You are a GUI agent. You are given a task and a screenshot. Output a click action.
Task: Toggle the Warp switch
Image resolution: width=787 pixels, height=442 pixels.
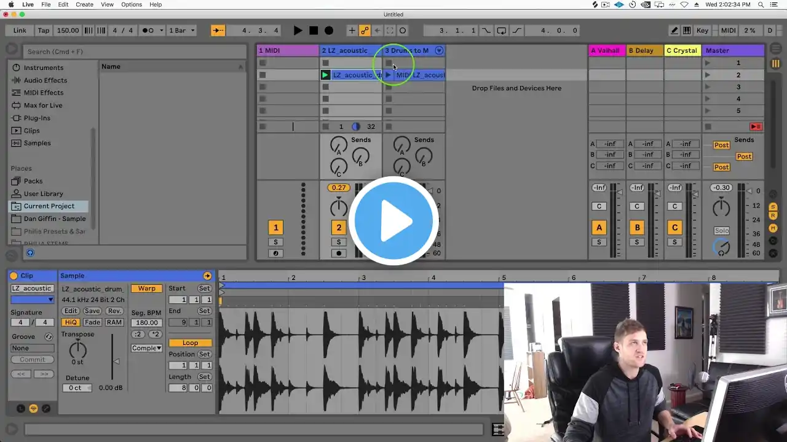point(146,289)
